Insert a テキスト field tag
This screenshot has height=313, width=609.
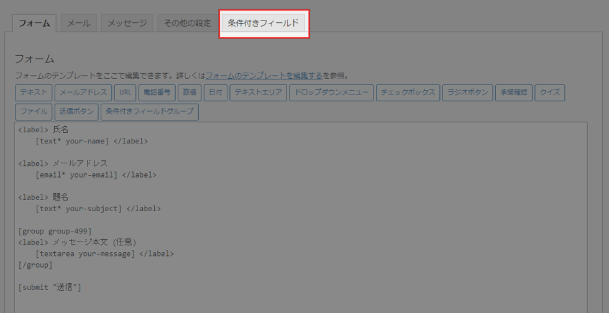[34, 93]
